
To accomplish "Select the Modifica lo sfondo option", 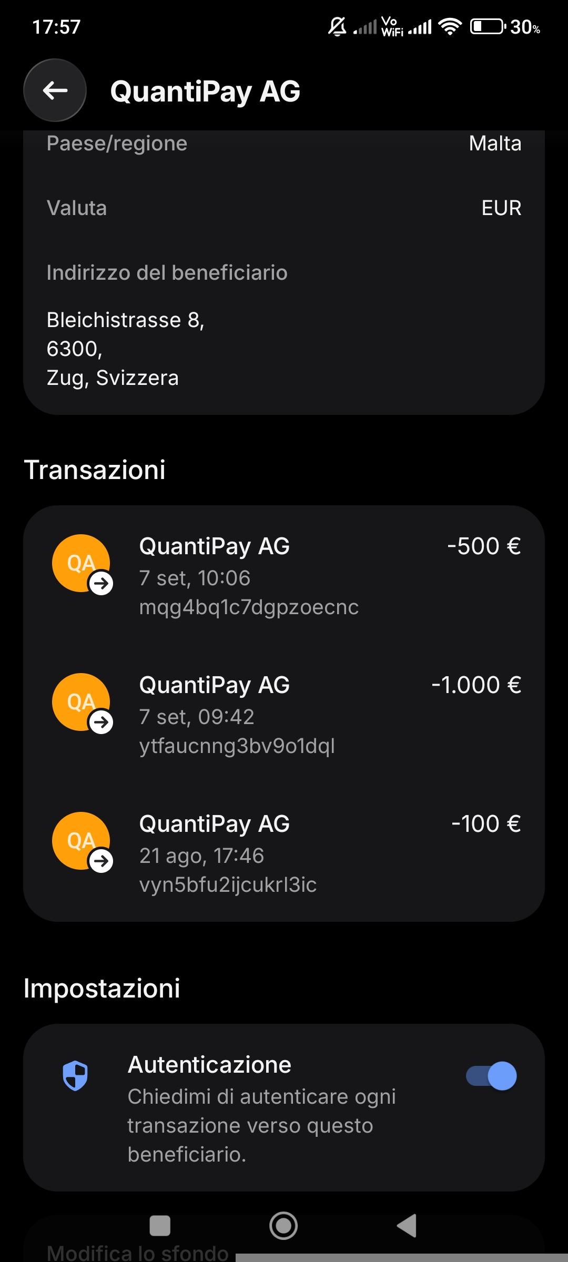I will (x=138, y=1253).
